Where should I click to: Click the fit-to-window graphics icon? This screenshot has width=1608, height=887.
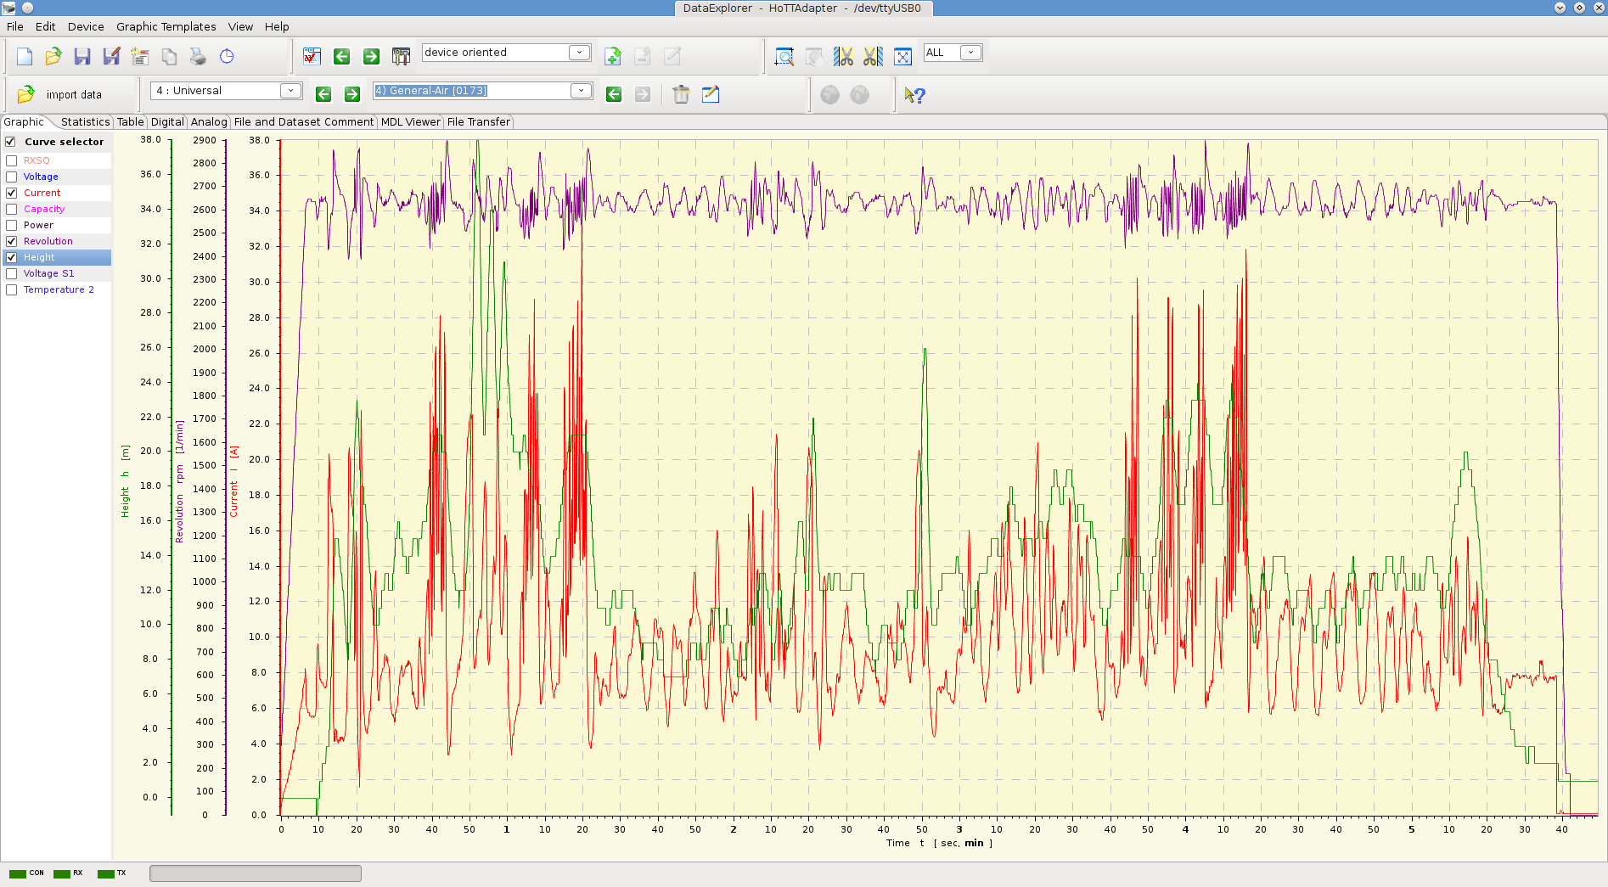click(x=902, y=57)
